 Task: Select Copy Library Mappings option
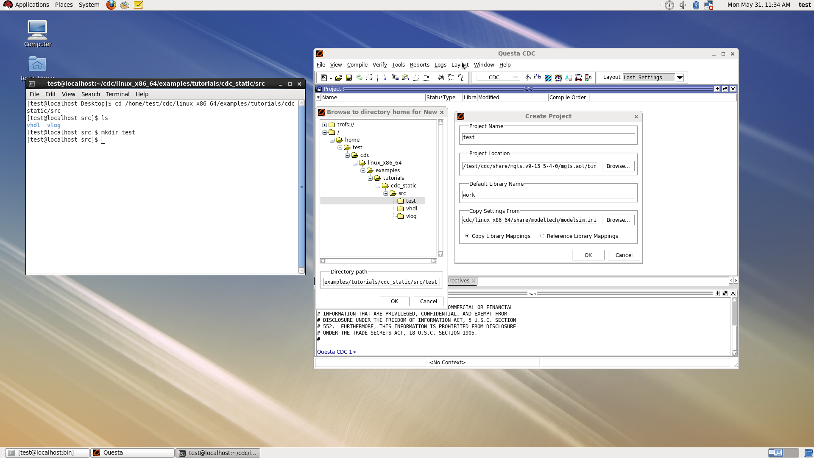pyautogui.click(x=467, y=236)
